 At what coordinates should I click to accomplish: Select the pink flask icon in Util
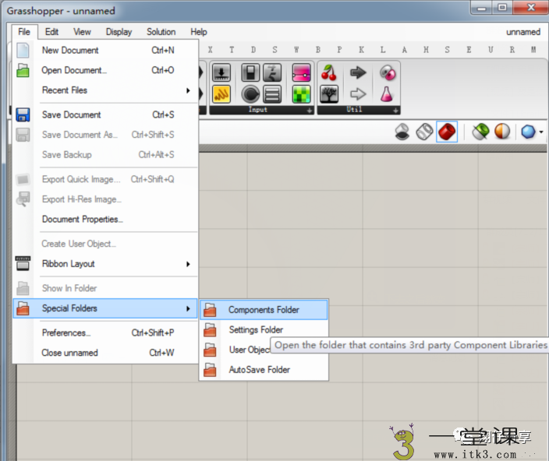pyautogui.click(x=387, y=95)
